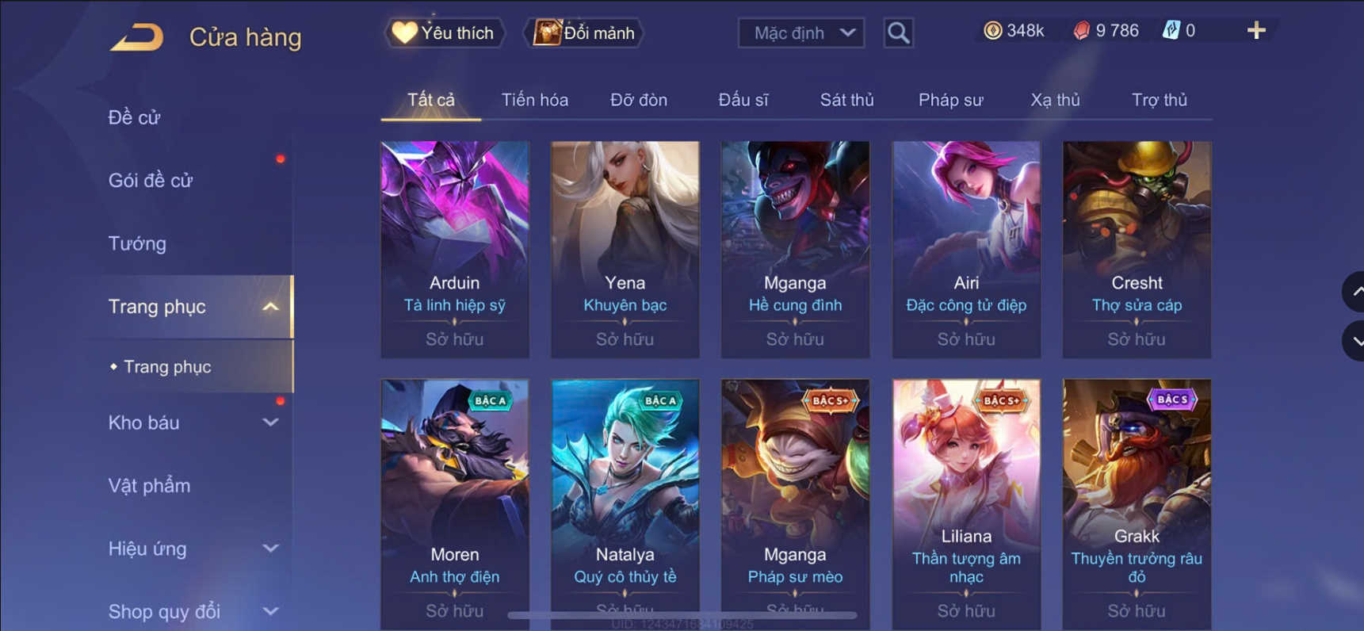Click the red ruby currency icon

(1081, 30)
